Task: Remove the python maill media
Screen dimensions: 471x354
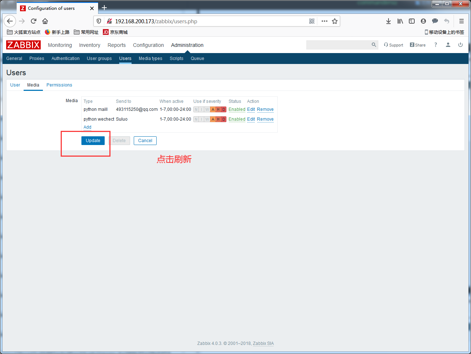Action: point(265,109)
